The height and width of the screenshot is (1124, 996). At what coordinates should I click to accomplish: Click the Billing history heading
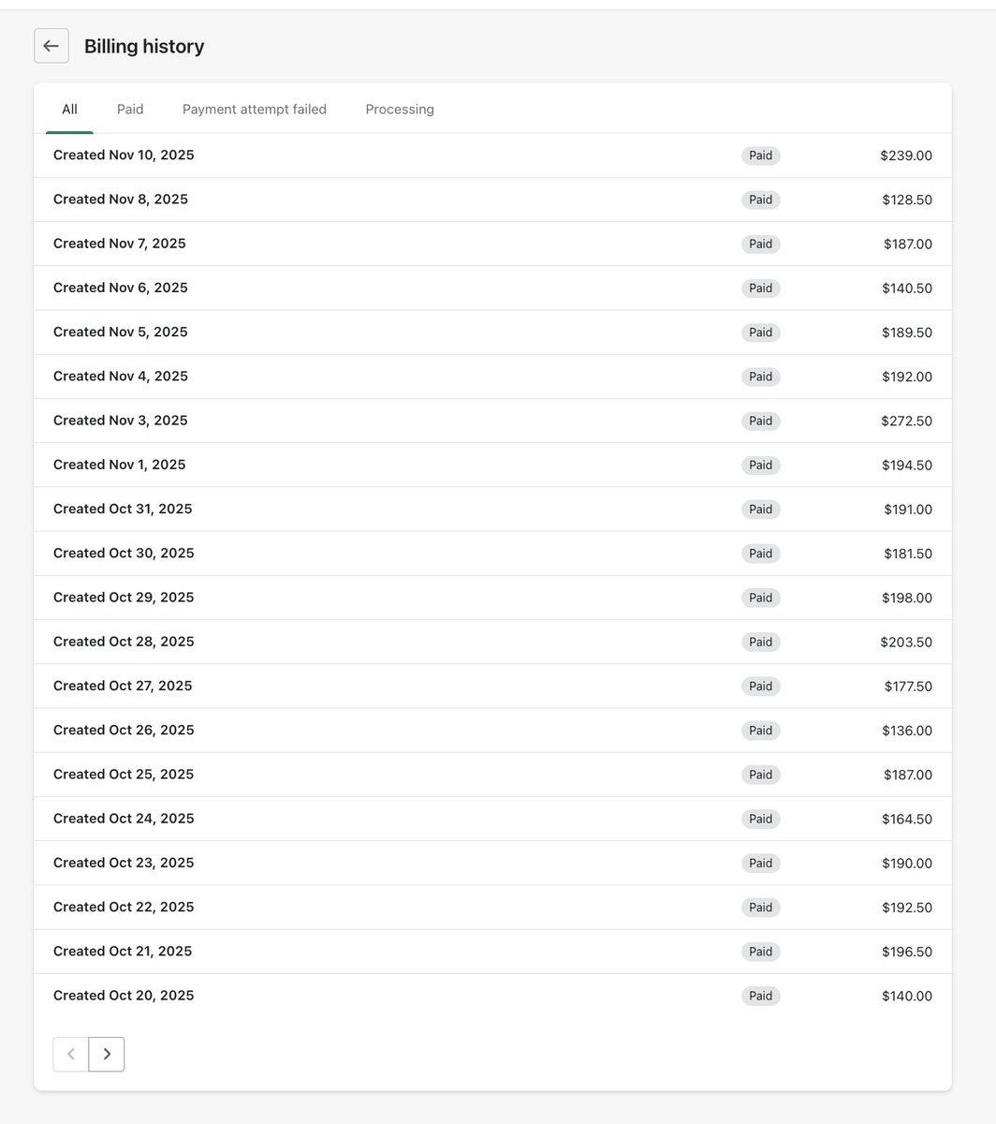[144, 46]
